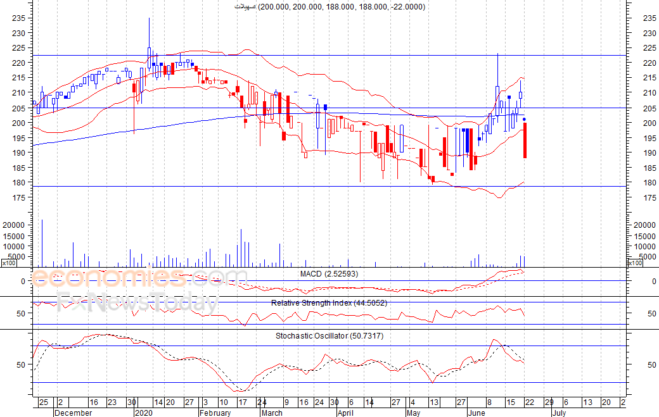
Task: Click the July month label
Action: coord(558,413)
